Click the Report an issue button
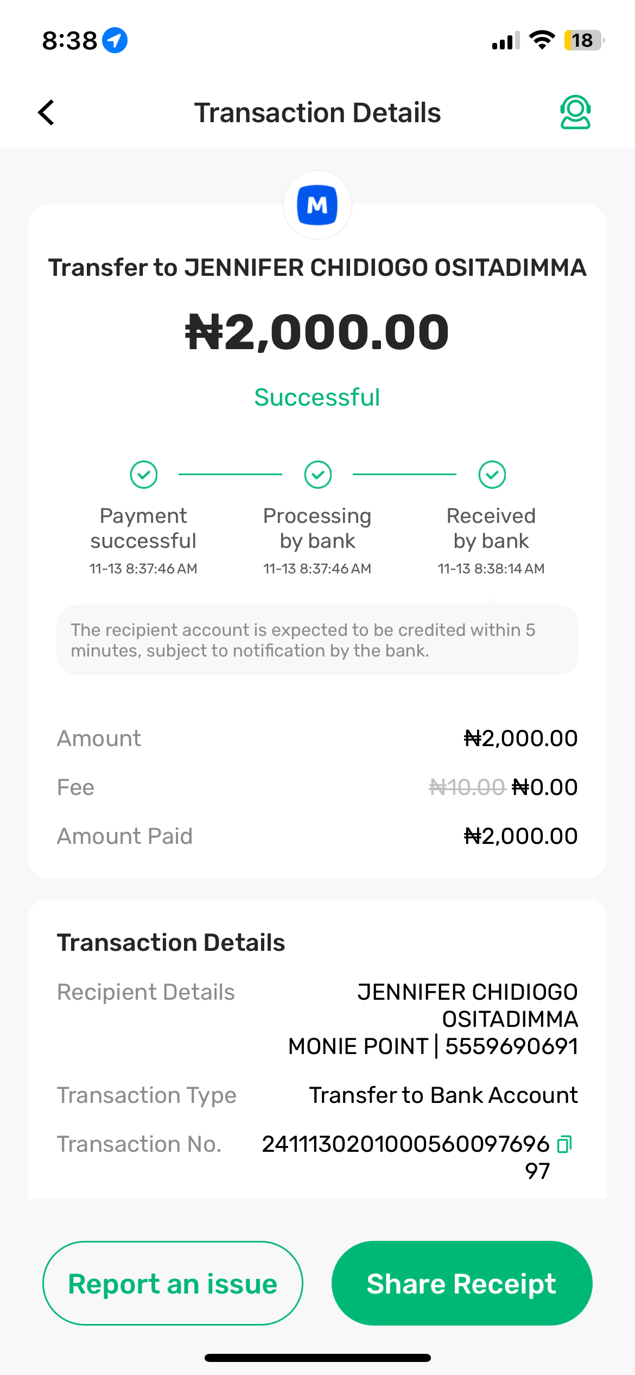The width and height of the screenshot is (635, 1375). (x=173, y=1283)
